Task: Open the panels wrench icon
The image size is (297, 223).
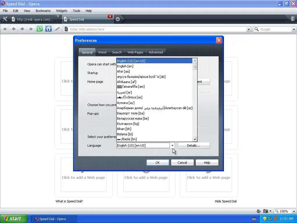Action: pos(5,19)
